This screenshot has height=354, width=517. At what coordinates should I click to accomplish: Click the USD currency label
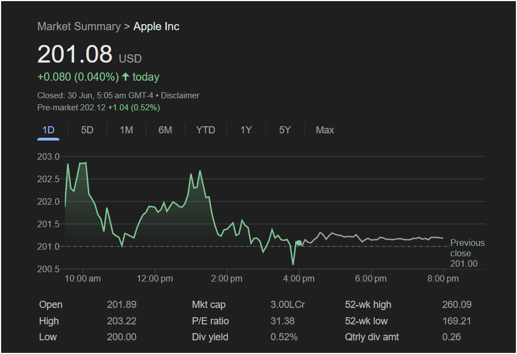pos(130,59)
